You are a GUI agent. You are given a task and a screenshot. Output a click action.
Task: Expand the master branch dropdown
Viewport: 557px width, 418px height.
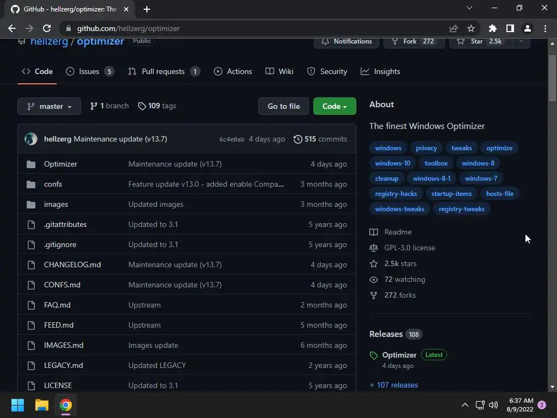(x=49, y=106)
